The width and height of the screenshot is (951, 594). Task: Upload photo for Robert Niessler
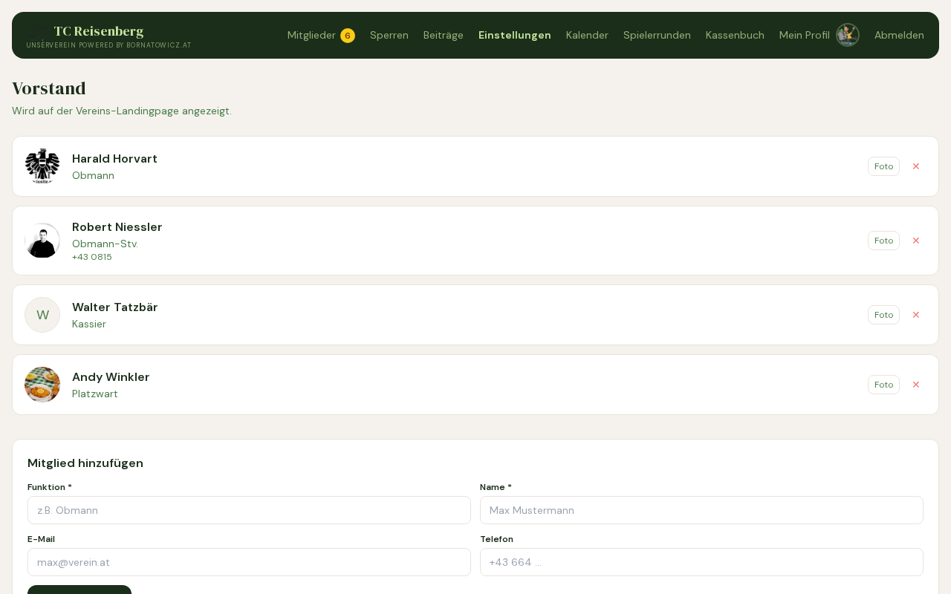(x=883, y=241)
